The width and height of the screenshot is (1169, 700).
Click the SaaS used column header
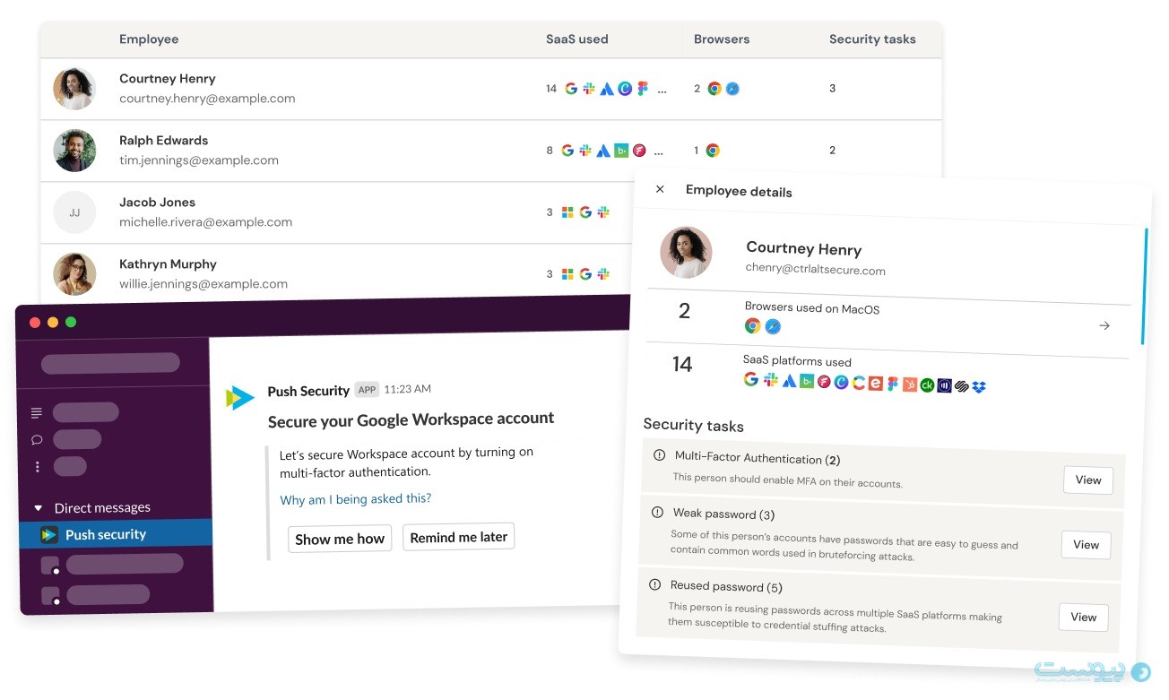577,39
